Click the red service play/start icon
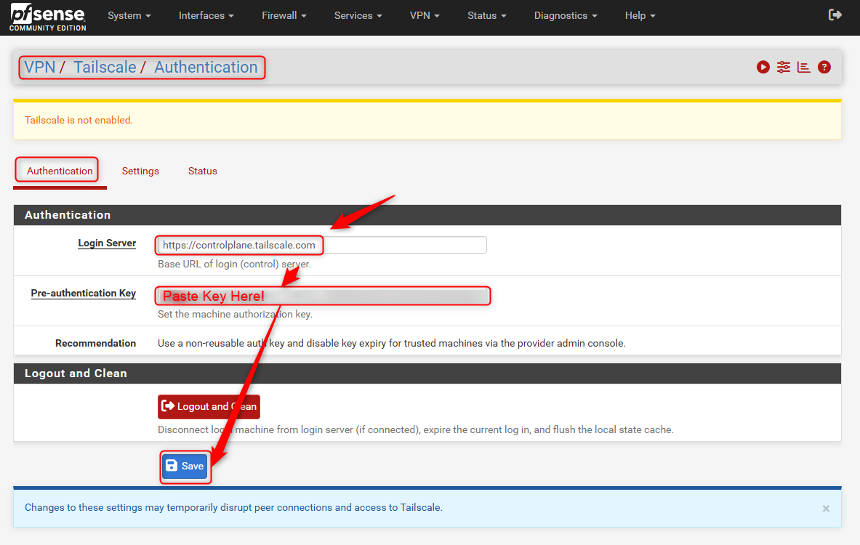Viewport: 860px width, 545px height. [763, 67]
